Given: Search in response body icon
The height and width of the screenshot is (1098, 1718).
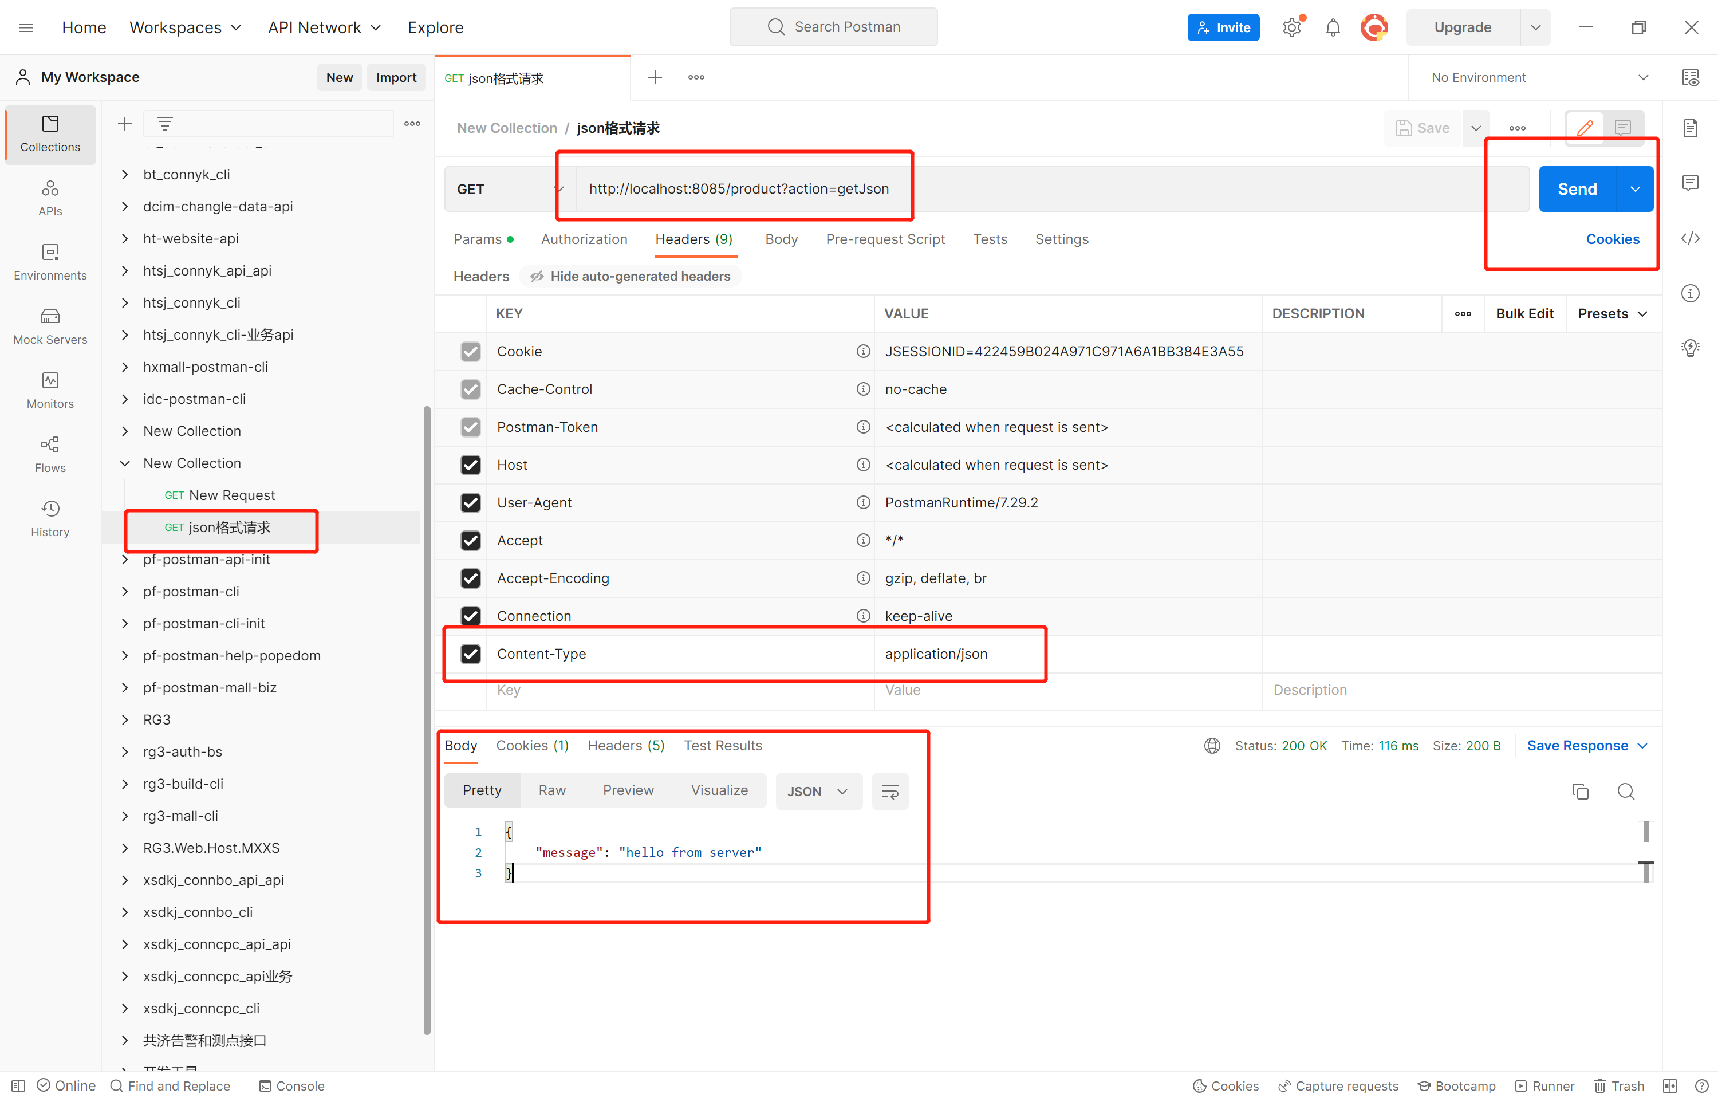Looking at the screenshot, I should click(1626, 791).
